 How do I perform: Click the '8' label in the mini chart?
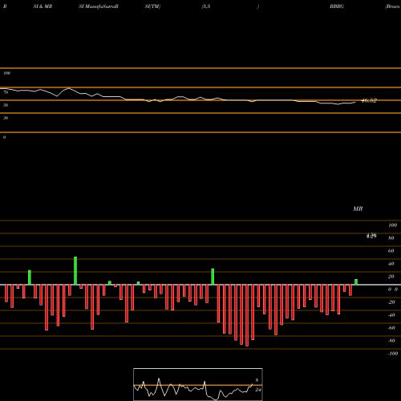point(257,380)
